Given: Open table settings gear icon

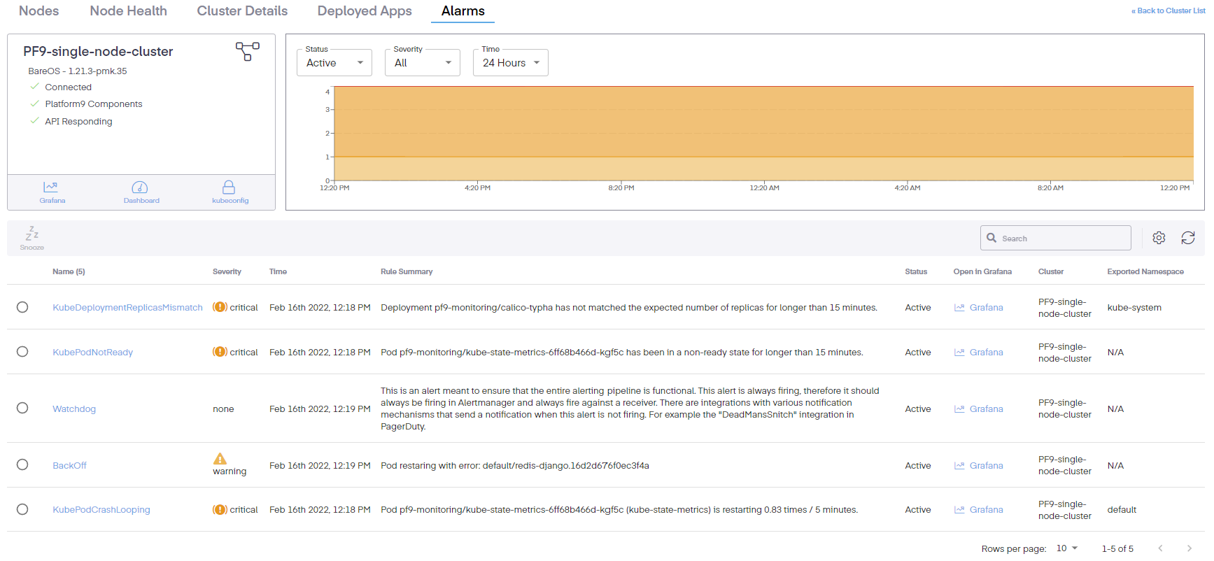Looking at the screenshot, I should pyautogui.click(x=1159, y=238).
